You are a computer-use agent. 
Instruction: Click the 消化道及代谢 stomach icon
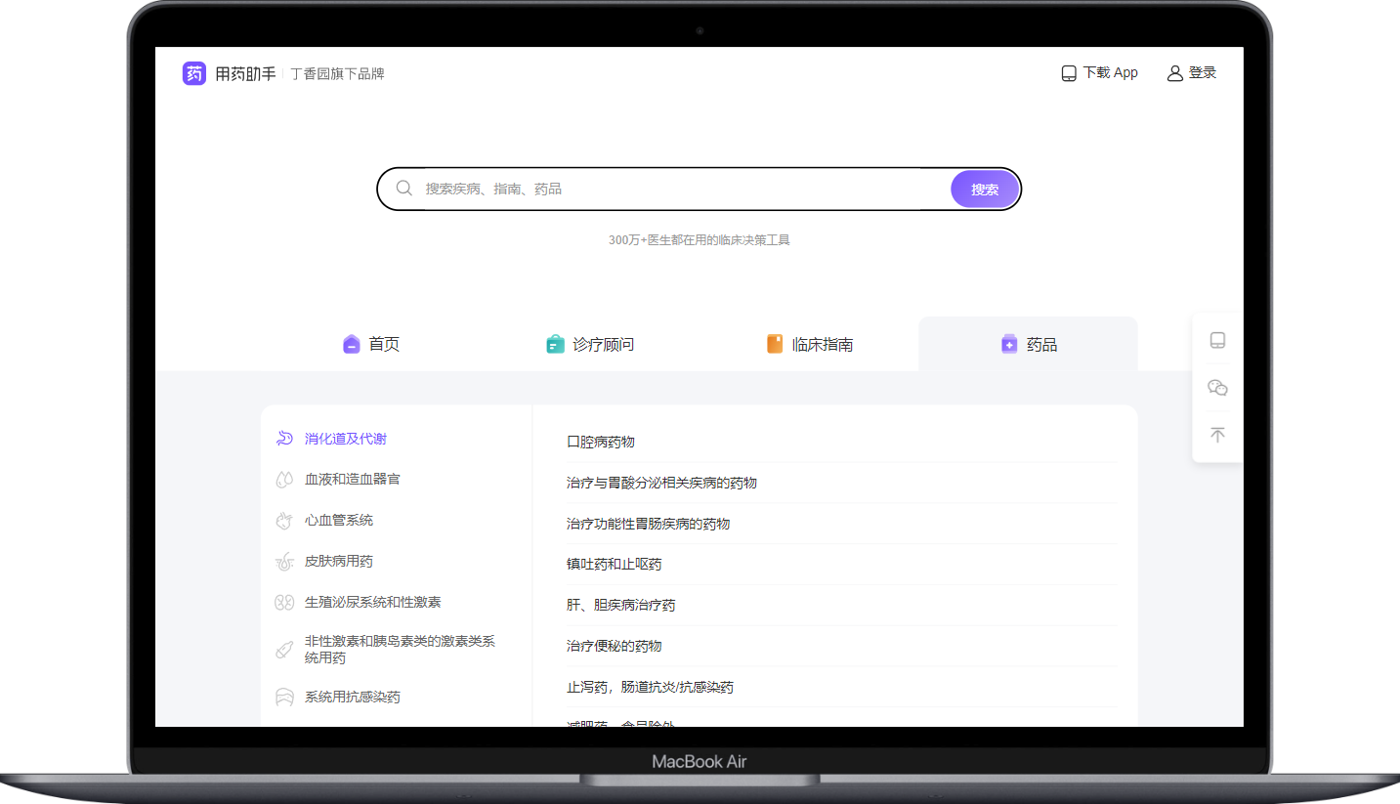pos(284,439)
